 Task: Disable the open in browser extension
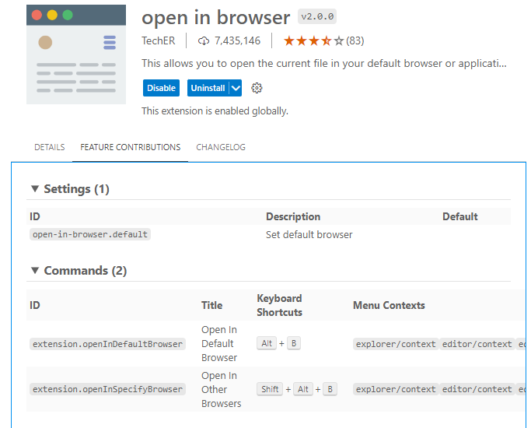pos(161,88)
